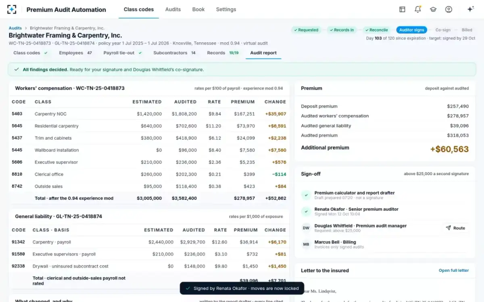Open the Settings top navigation

226,9
